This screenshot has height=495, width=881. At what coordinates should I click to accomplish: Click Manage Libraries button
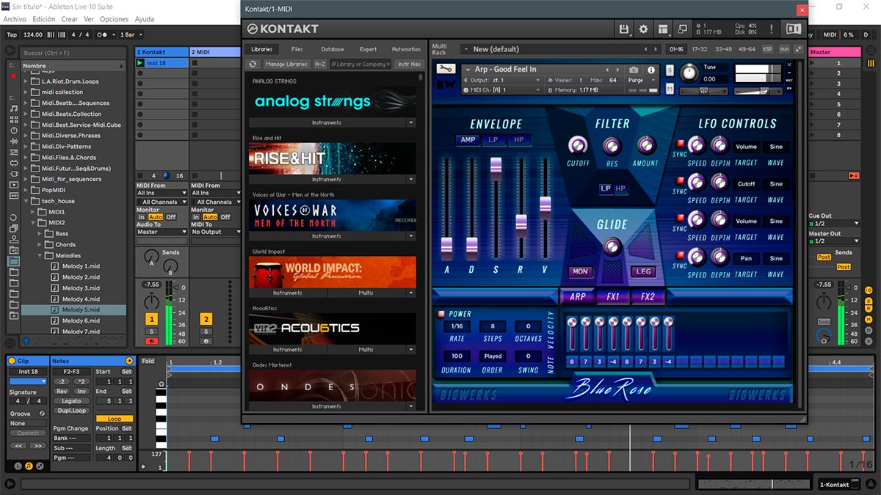[x=286, y=65]
